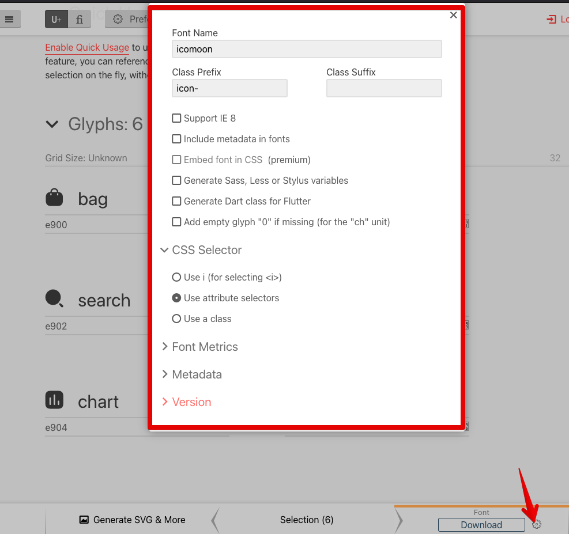Switch to fi ligatures view

(79, 19)
